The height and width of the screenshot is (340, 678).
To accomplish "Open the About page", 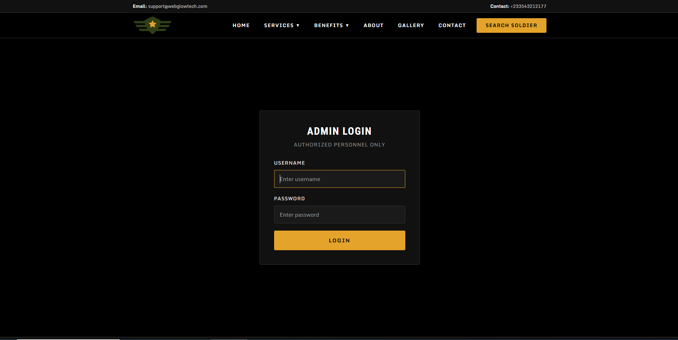I will (374, 25).
